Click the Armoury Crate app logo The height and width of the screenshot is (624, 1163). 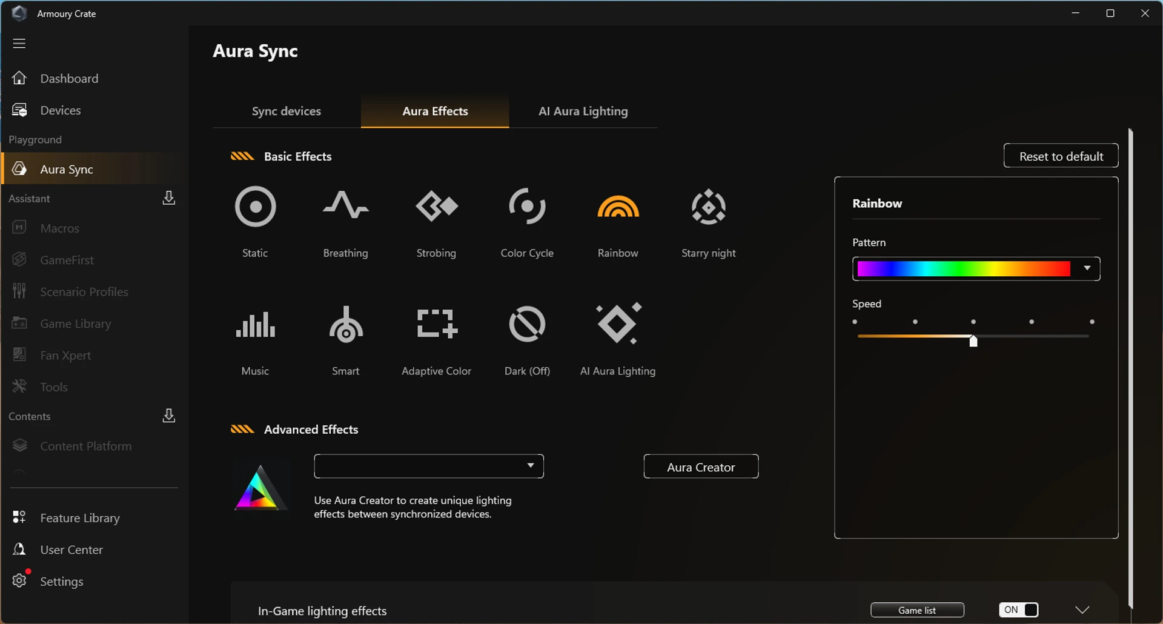click(x=19, y=13)
